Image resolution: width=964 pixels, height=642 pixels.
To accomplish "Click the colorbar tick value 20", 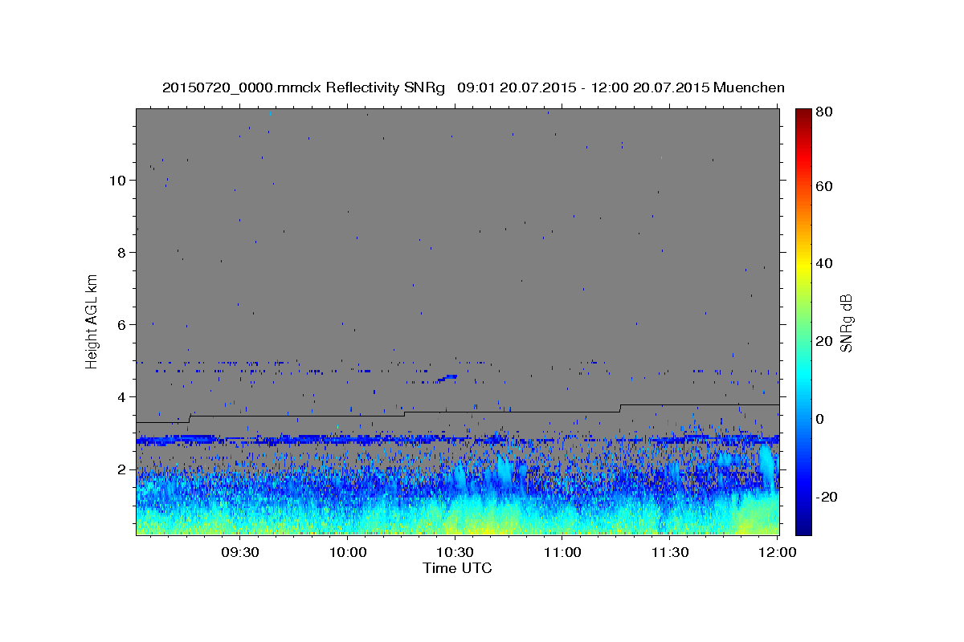I will tap(826, 341).
